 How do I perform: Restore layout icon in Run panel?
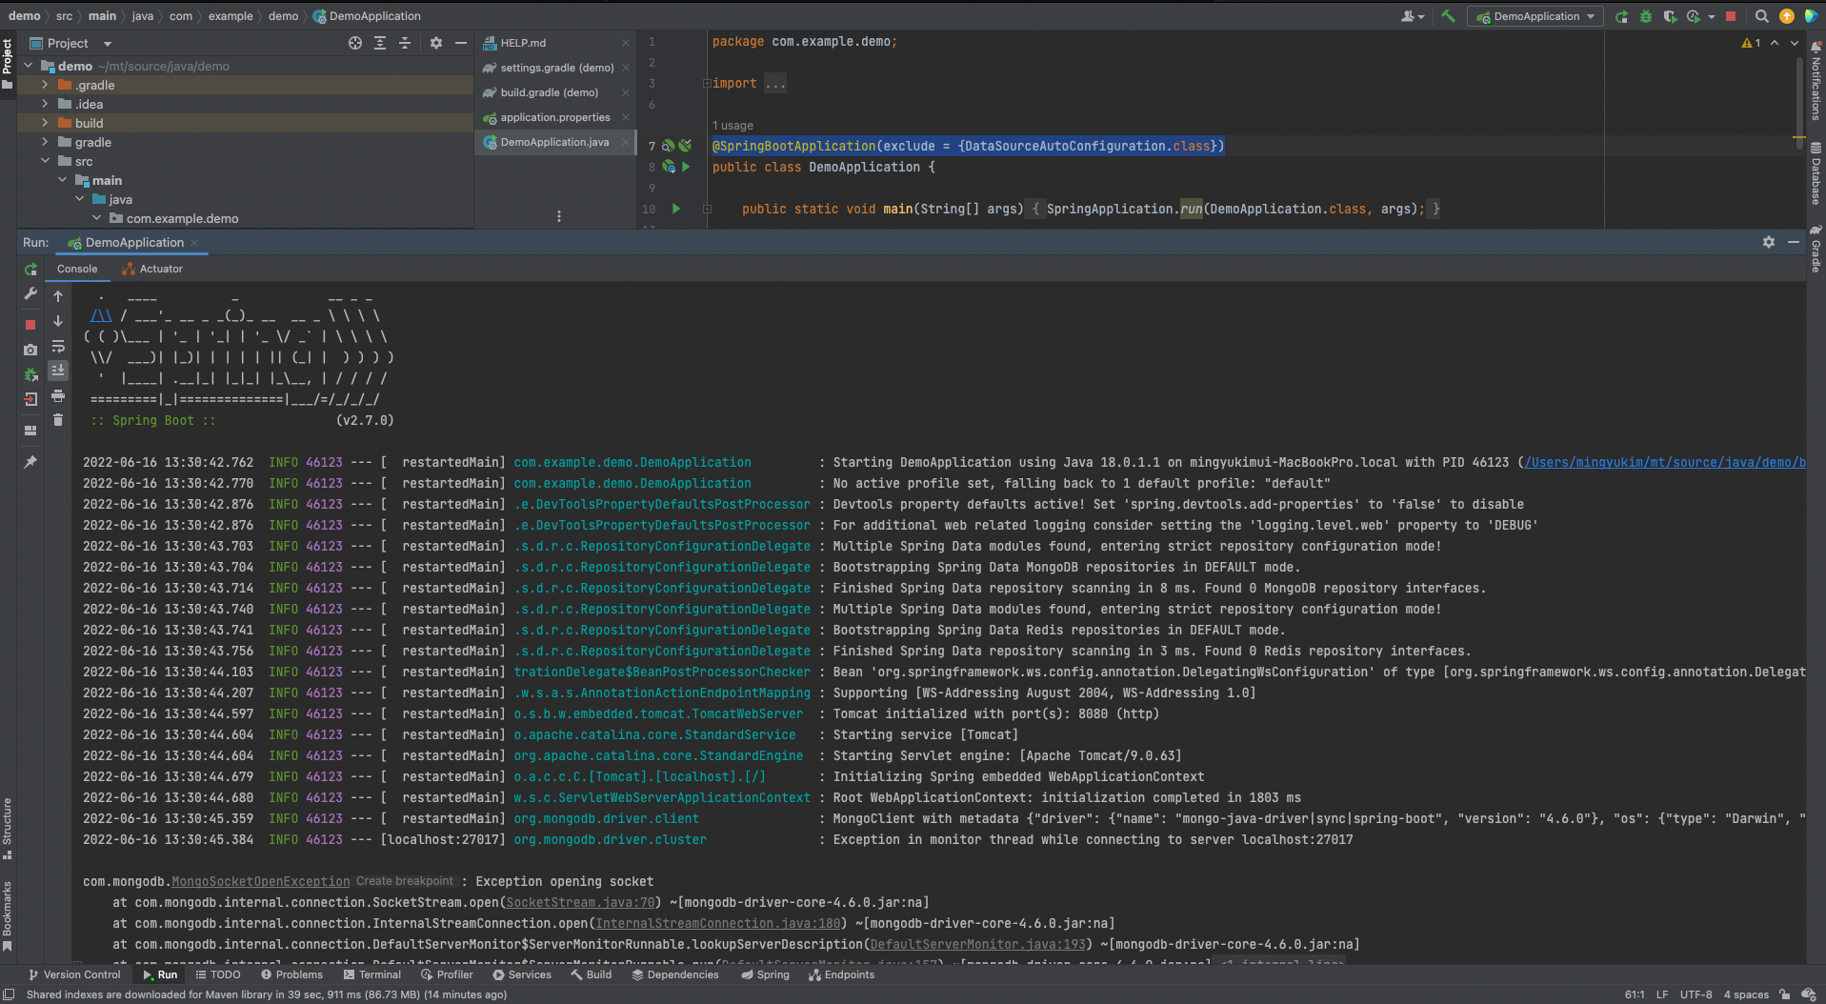[30, 431]
